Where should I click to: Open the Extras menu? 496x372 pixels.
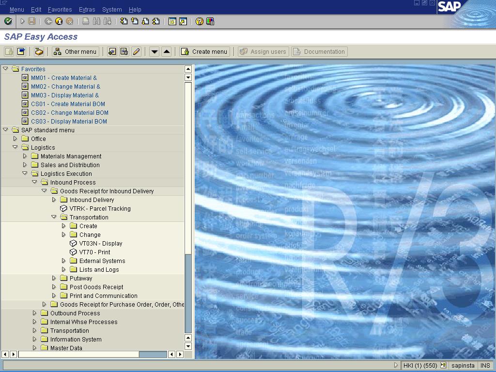(87, 9)
